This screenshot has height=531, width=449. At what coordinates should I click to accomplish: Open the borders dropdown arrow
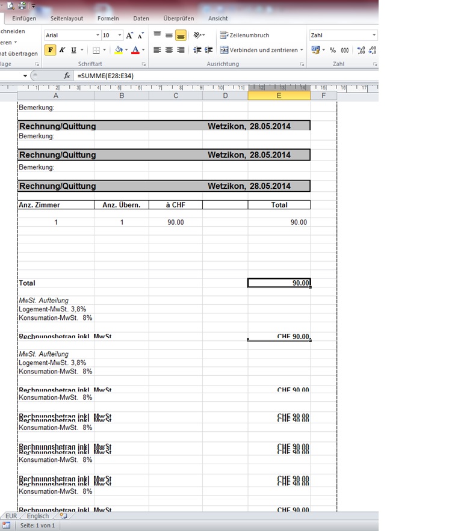104,50
